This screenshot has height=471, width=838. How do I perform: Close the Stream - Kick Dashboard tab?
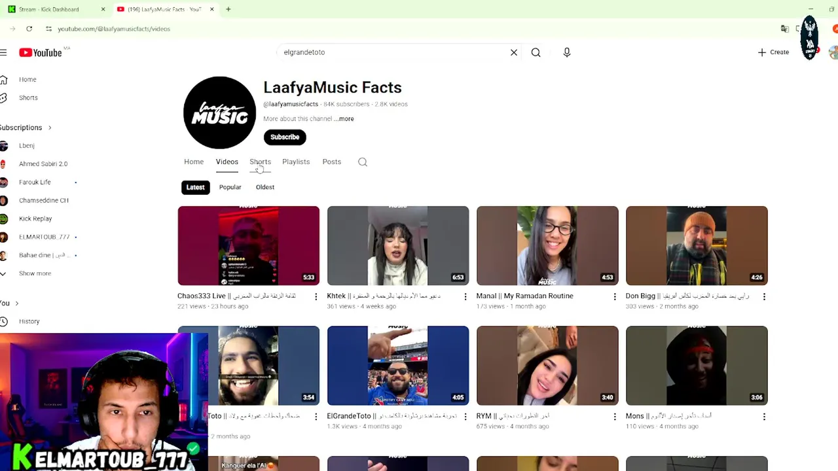pos(103,9)
